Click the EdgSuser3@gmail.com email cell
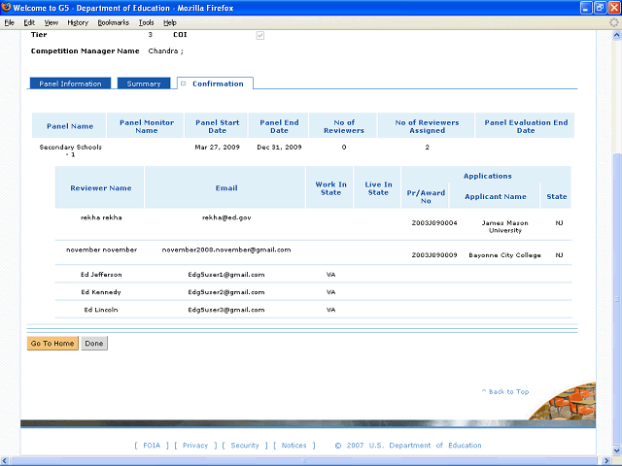The image size is (622, 466). click(226, 310)
